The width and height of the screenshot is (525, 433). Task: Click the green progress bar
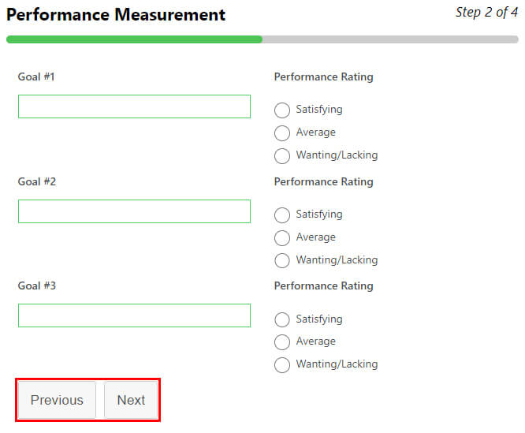134,39
